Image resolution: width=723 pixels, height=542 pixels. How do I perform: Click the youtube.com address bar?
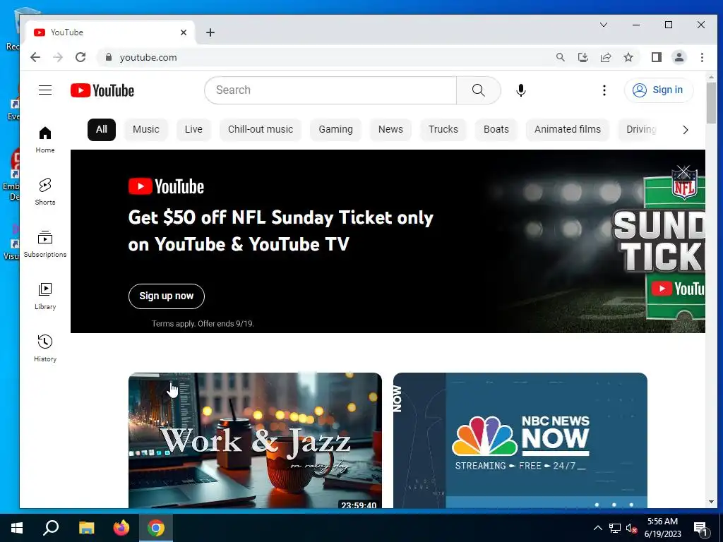click(x=323, y=58)
